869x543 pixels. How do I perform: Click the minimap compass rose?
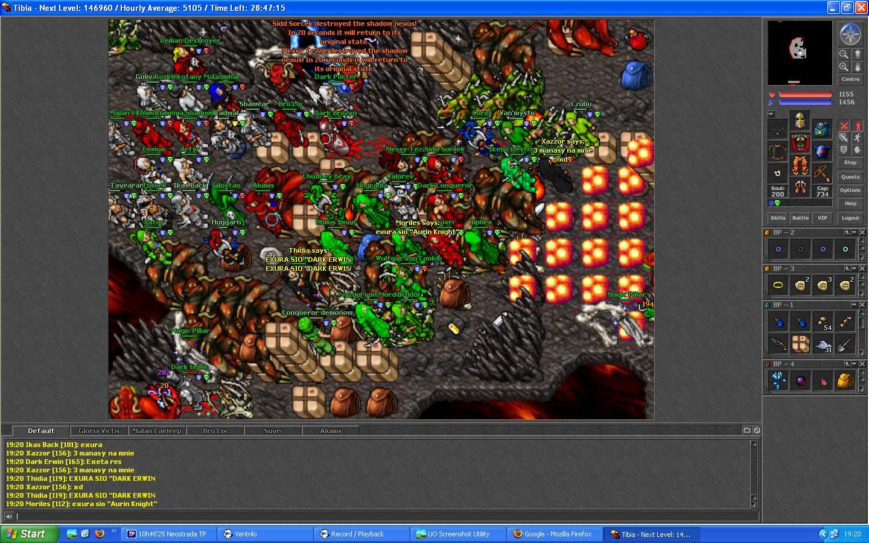850,34
